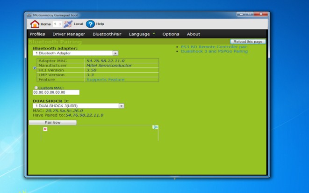Click the Home house icon

35,24
